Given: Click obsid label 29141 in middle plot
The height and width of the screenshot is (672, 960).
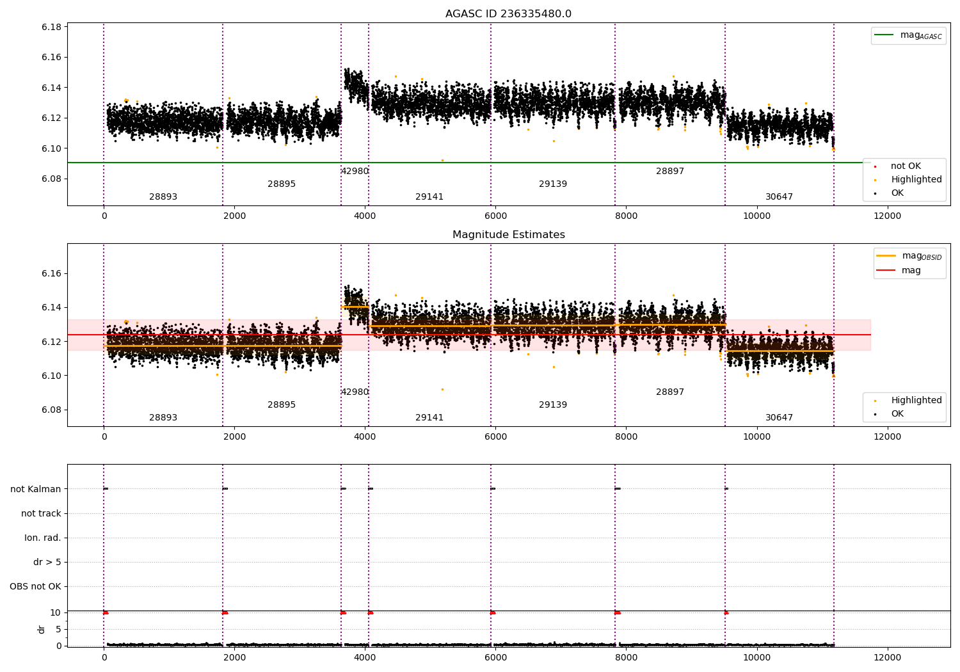Looking at the screenshot, I should [429, 418].
